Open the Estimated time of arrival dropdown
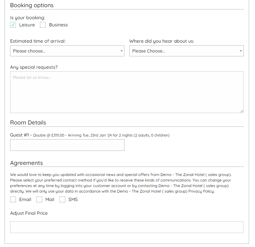Viewport: 255px width, 247px height. (x=67, y=51)
